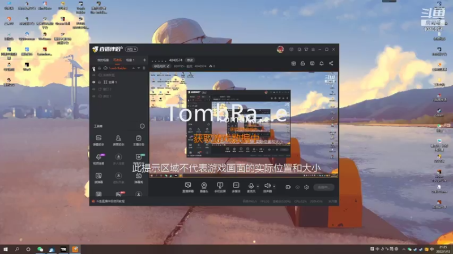Image resolution: width=453 pixels, height=254 pixels.
Task: Open the 类型 type selector pill
Action: point(131,49)
